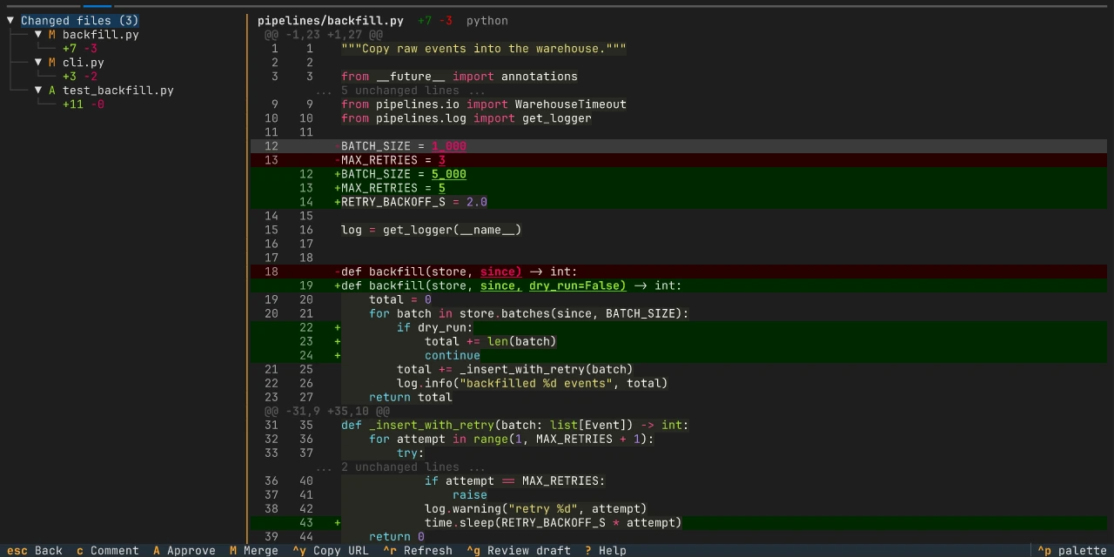The height and width of the screenshot is (557, 1114).
Task: Select the added time.sleep(RETRY_BACKOFF_S * attempt) line
Action: click(x=679, y=522)
